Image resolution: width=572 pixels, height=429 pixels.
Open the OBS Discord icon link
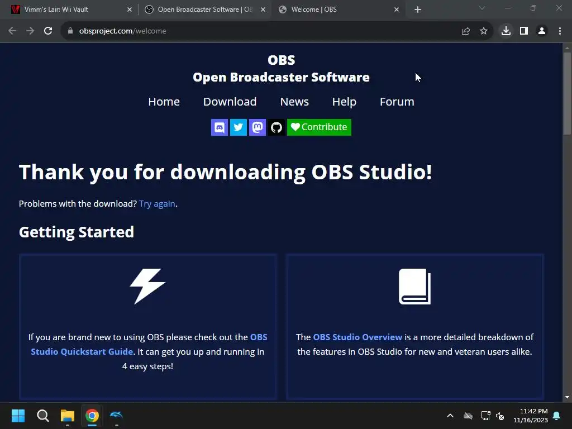(219, 127)
